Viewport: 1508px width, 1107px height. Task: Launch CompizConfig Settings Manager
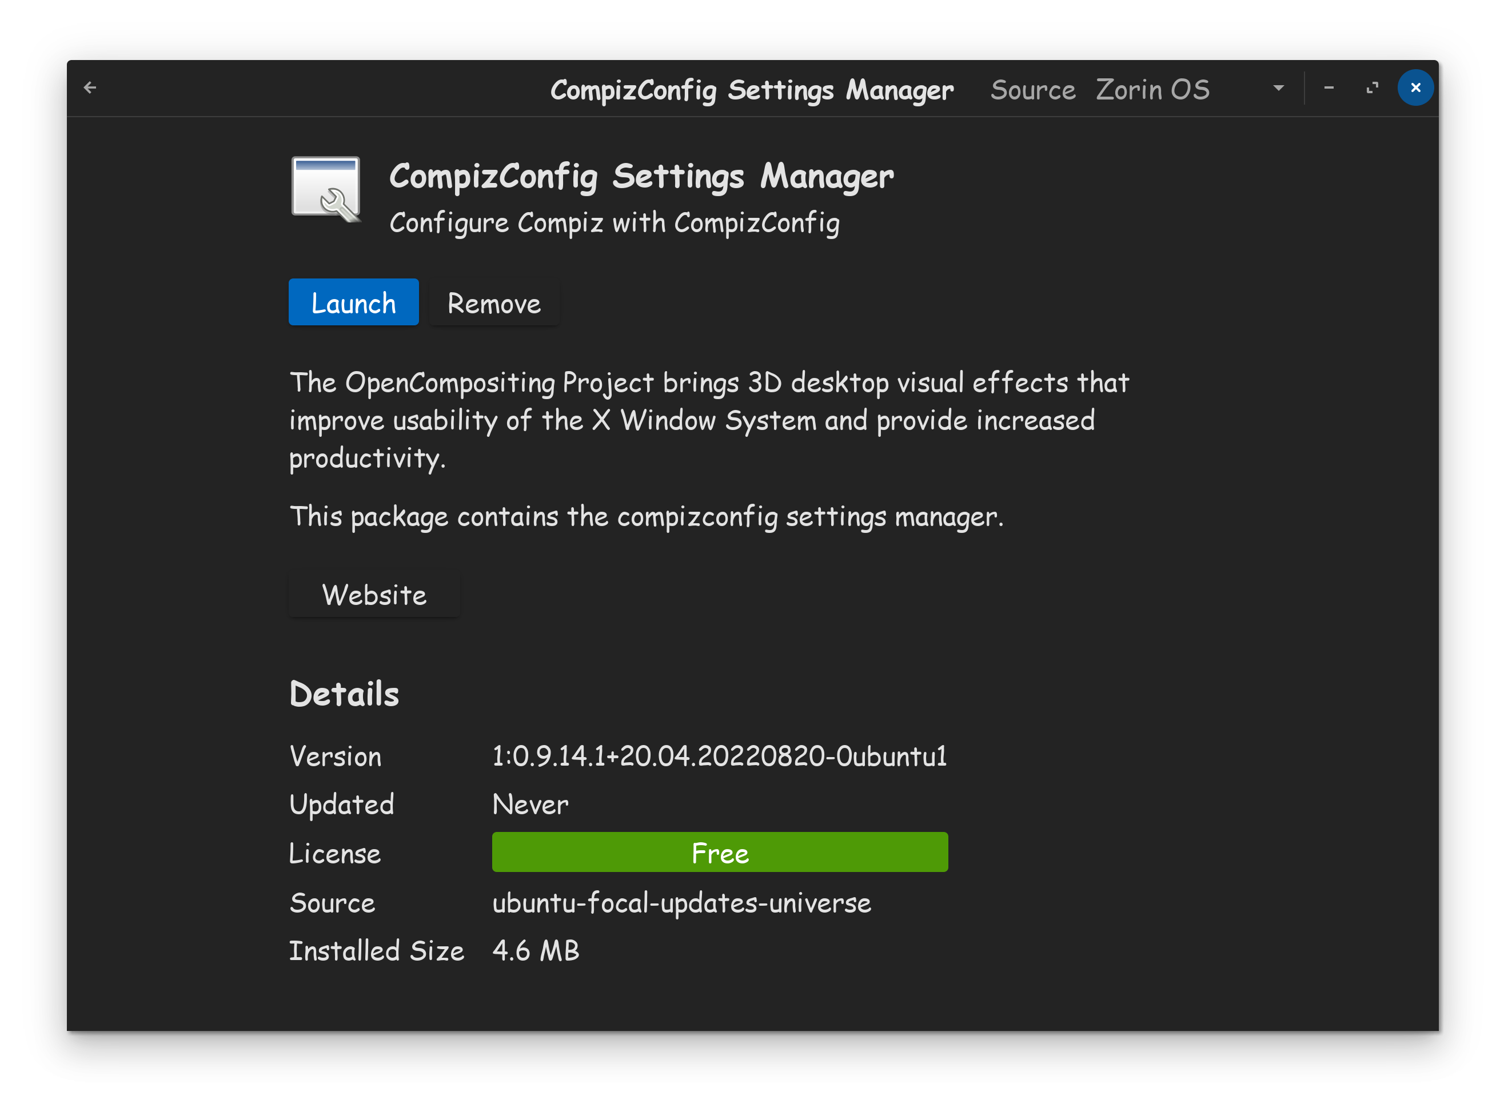[354, 303]
